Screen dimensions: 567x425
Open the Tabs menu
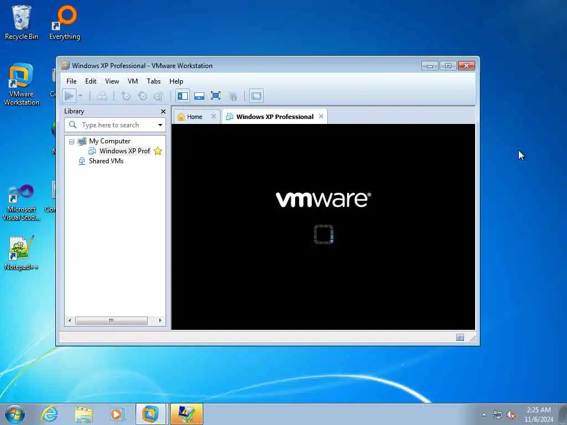(154, 81)
